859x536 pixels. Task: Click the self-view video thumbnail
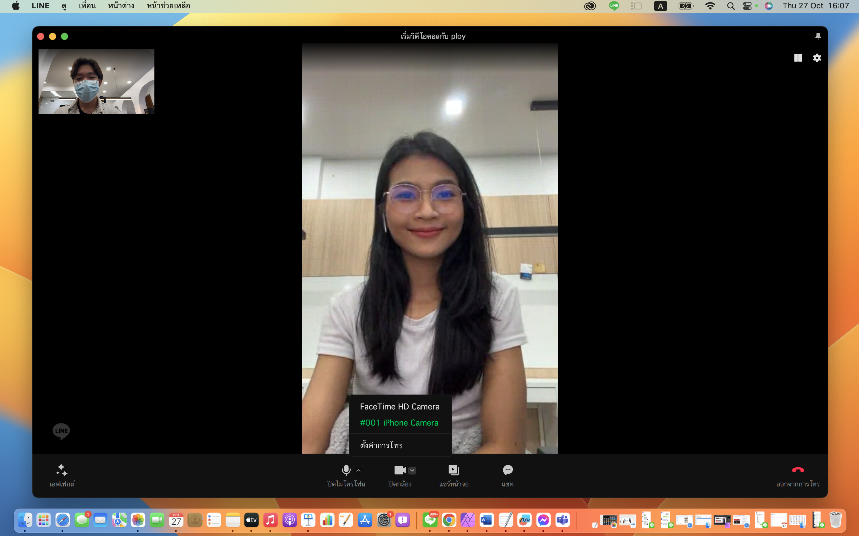point(96,81)
